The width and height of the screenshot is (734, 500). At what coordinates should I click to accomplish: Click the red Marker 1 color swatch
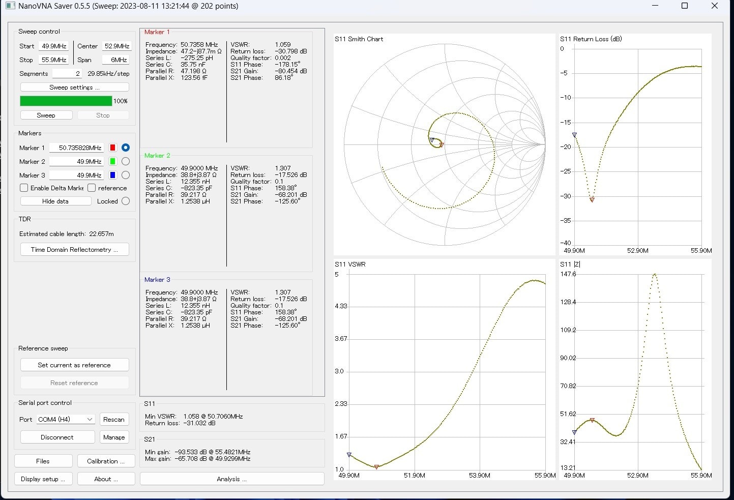pyautogui.click(x=113, y=148)
